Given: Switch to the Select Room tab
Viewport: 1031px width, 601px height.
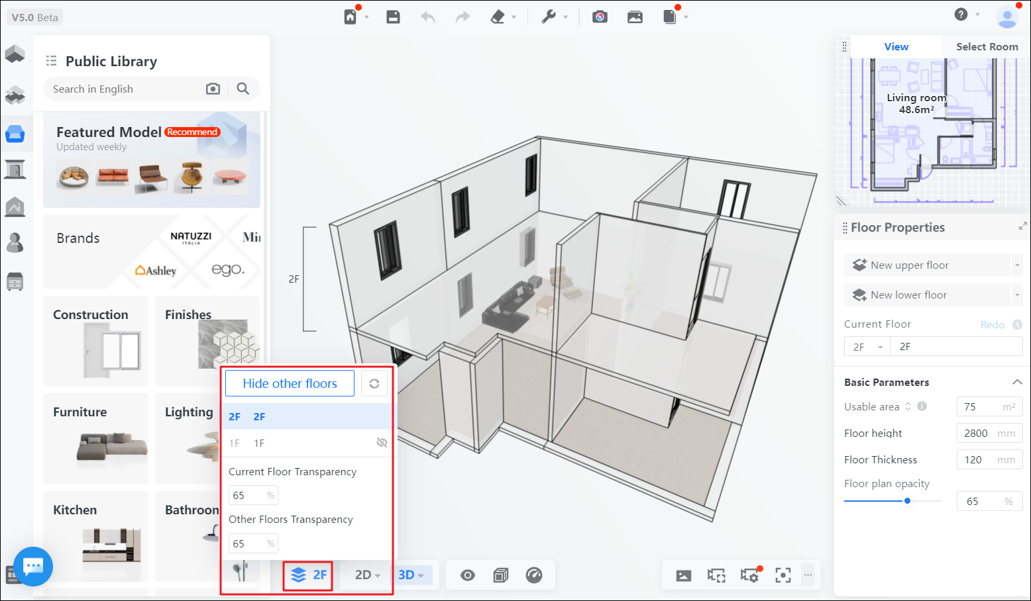Looking at the screenshot, I should click(987, 47).
